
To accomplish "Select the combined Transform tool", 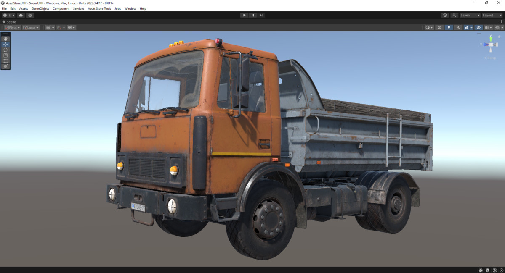I will click(5, 66).
